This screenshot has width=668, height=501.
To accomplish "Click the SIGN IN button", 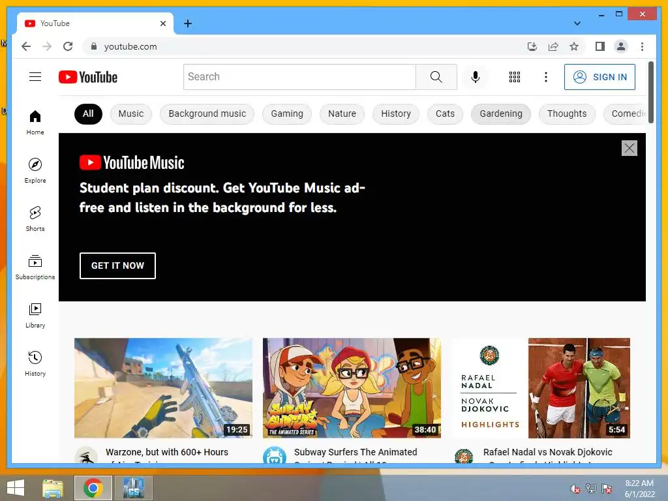I will [x=600, y=77].
